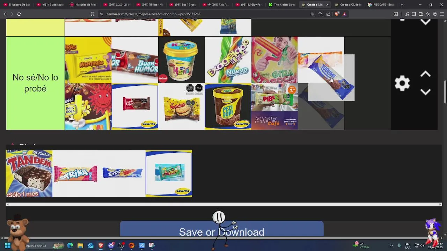Image resolution: width=447 pixels, height=251 pixels.
Task: Click zoom magnifier icon in address bar
Action: pos(320,14)
